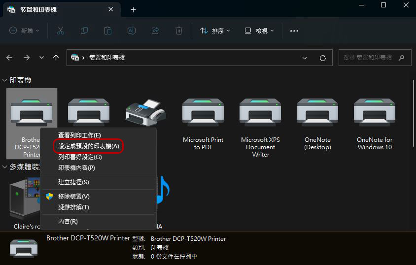Close the 裝置和印表機 tab

coord(110,9)
